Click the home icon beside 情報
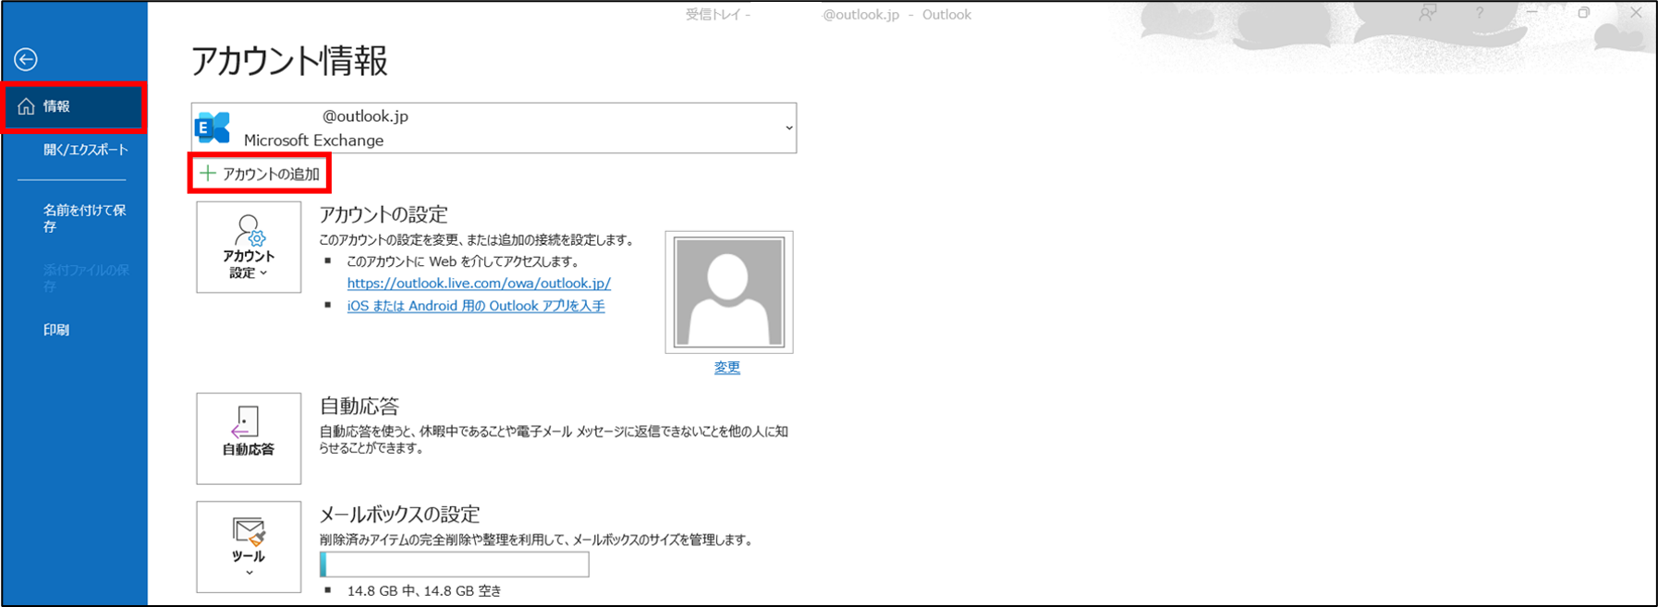The image size is (1658, 607). tap(26, 106)
